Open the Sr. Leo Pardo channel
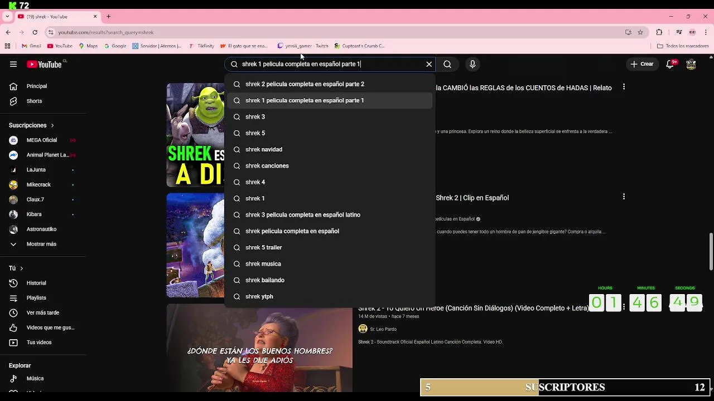 383,329
